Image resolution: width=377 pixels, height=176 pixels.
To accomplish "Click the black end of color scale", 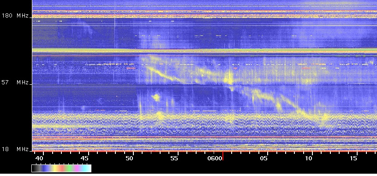I will tap(35, 168).
